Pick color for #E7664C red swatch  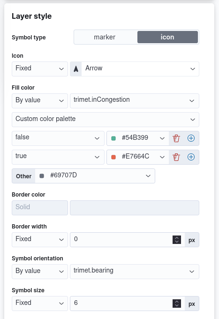point(138,157)
